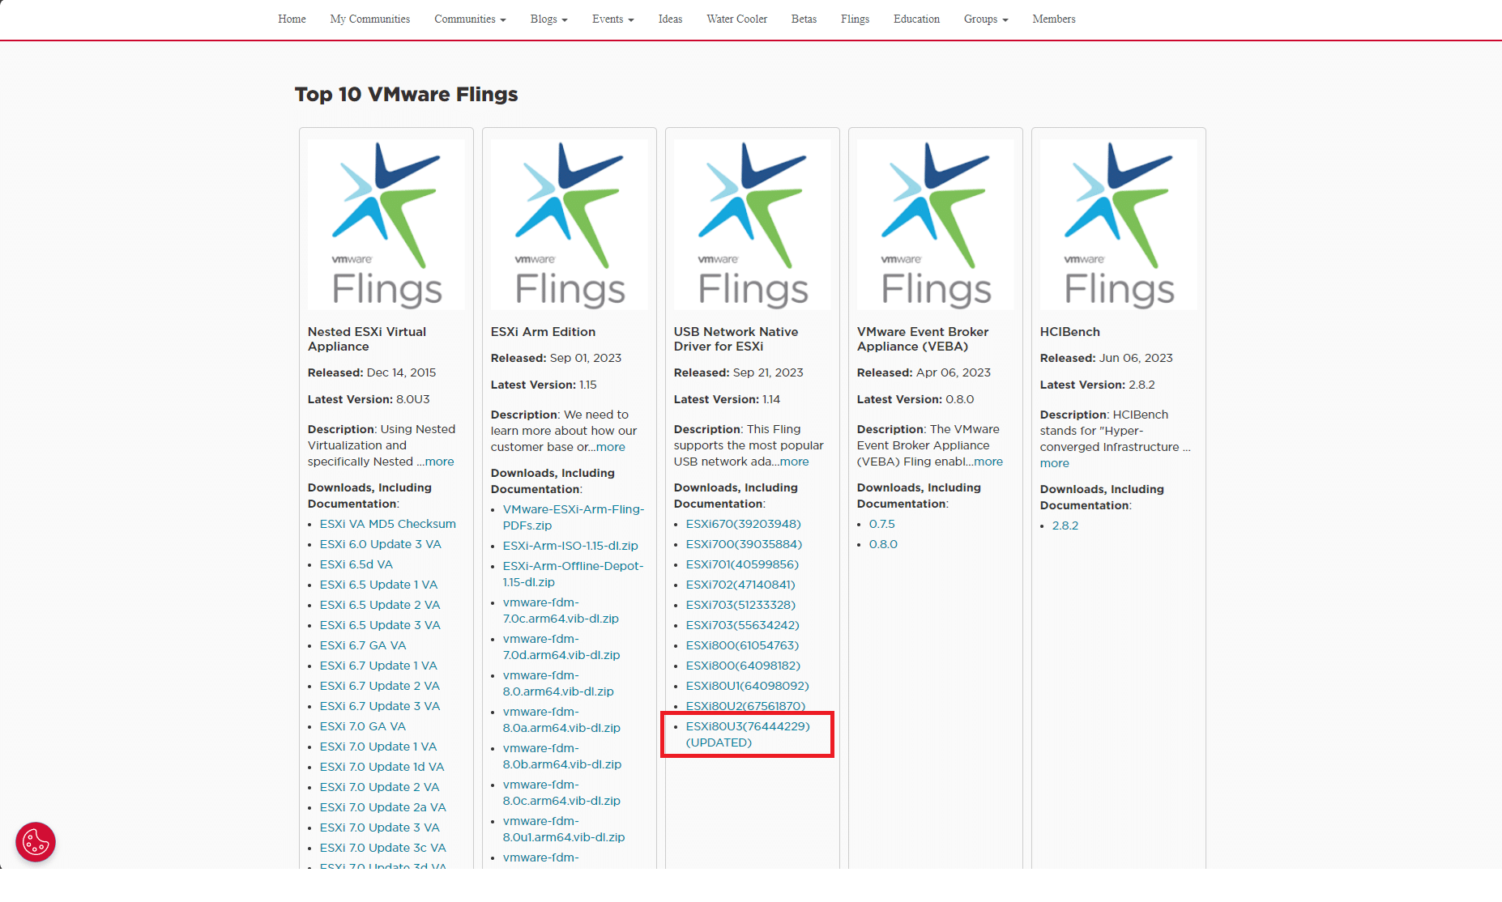Download ESXi 6.5d VA
This screenshot has width=1502, height=902.
(356, 564)
